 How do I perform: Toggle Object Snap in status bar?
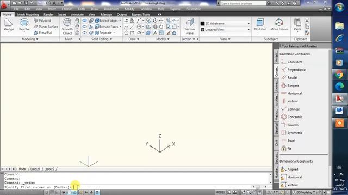coord(69,192)
